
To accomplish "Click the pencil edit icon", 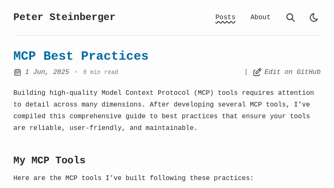I will click(x=257, y=72).
